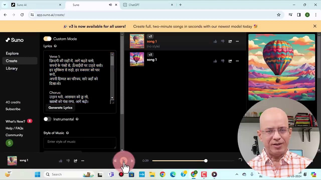Open the Chrome media controls icon
The width and height of the screenshot is (321, 180).
point(290,15)
